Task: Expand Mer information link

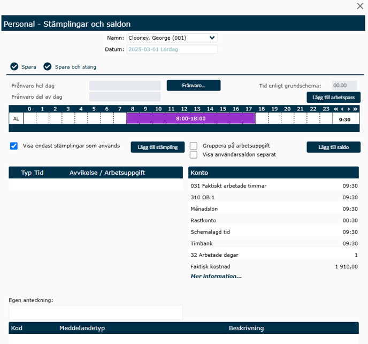Action: pyautogui.click(x=216, y=276)
